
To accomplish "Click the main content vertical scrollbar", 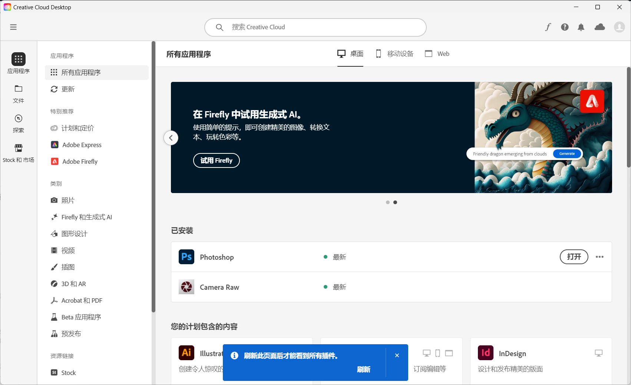I will tap(628, 117).
